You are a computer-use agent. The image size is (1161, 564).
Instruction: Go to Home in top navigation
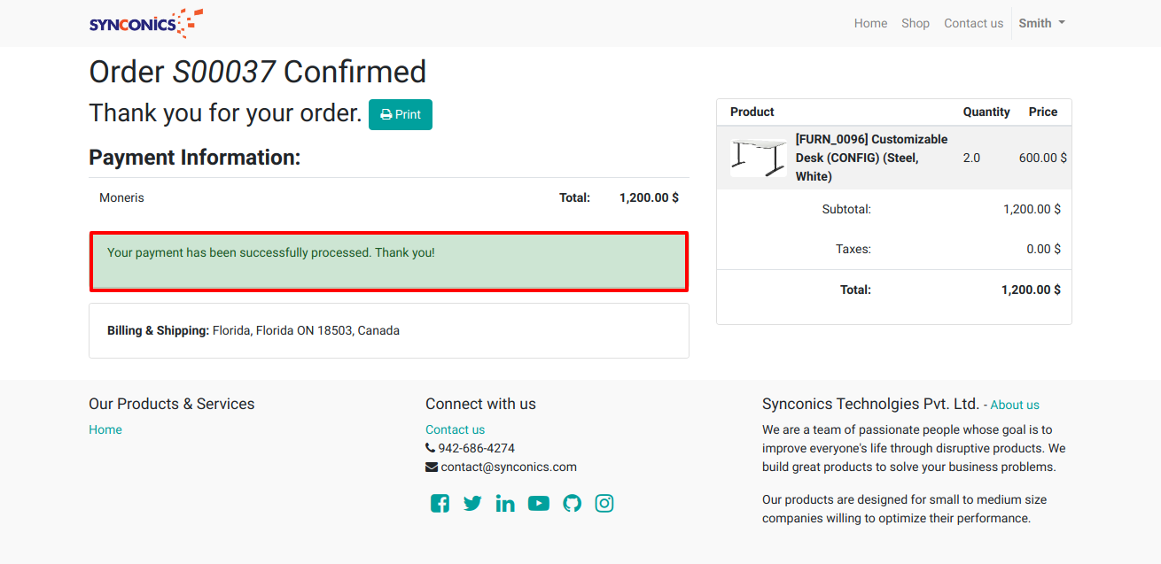click(870, 23)
